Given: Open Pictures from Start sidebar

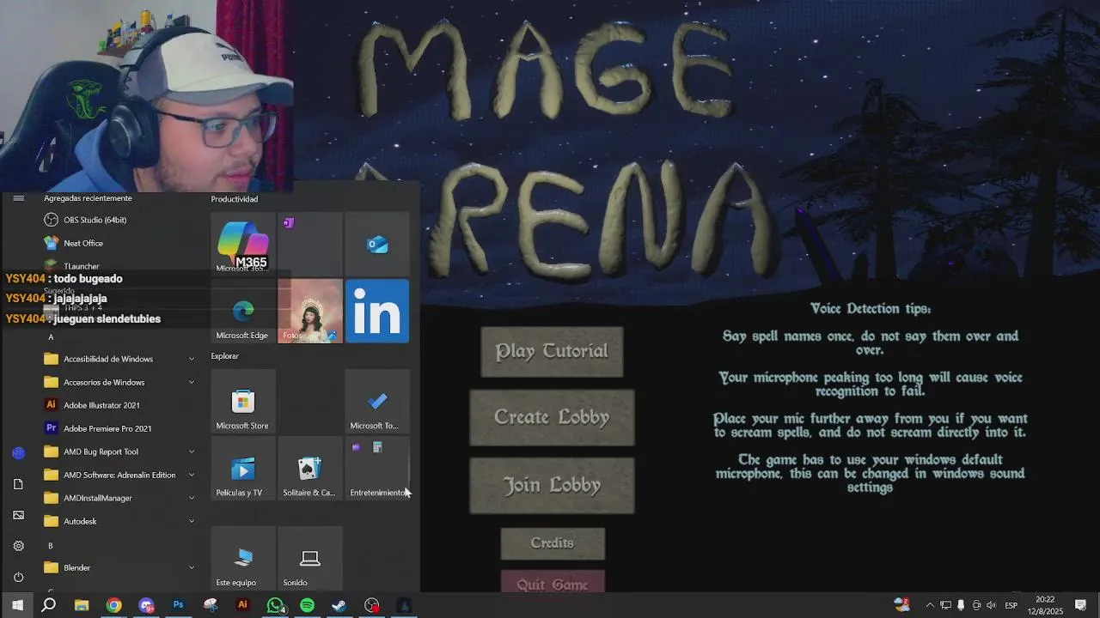Looking at the screenshot, I should [18, 515].
